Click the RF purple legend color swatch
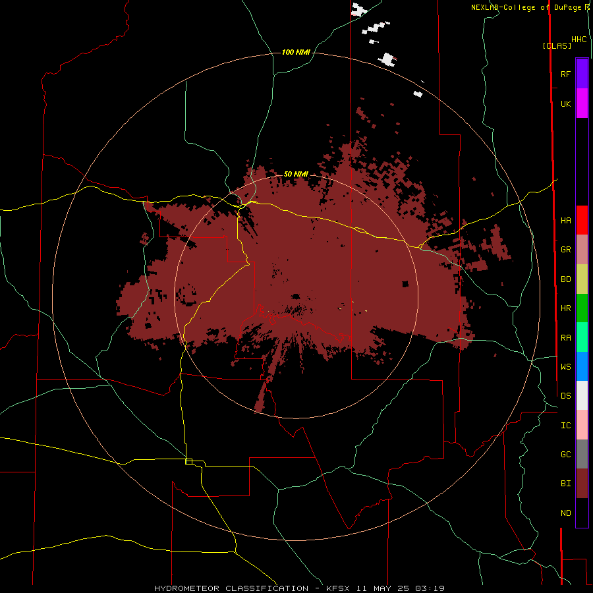The width and height of the screenshot is (593, 593). coord(582,74)
